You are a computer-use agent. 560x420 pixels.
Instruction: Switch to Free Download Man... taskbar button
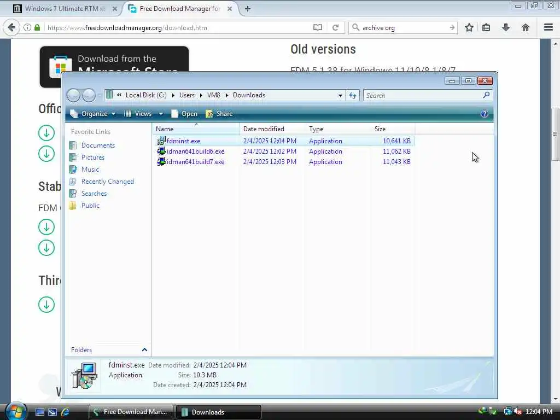click(131, 412)
